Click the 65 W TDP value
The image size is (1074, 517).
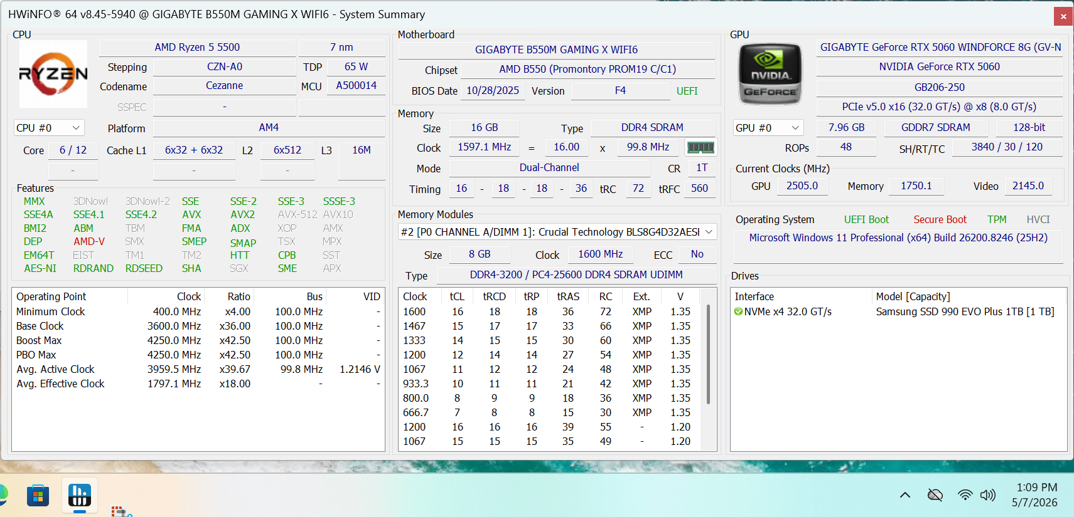356,66
